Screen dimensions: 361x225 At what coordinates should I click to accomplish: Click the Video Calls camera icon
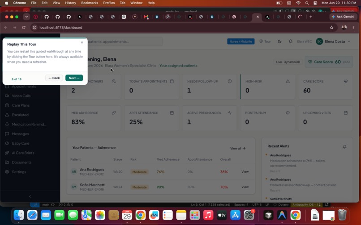click(x=7, y=96)
